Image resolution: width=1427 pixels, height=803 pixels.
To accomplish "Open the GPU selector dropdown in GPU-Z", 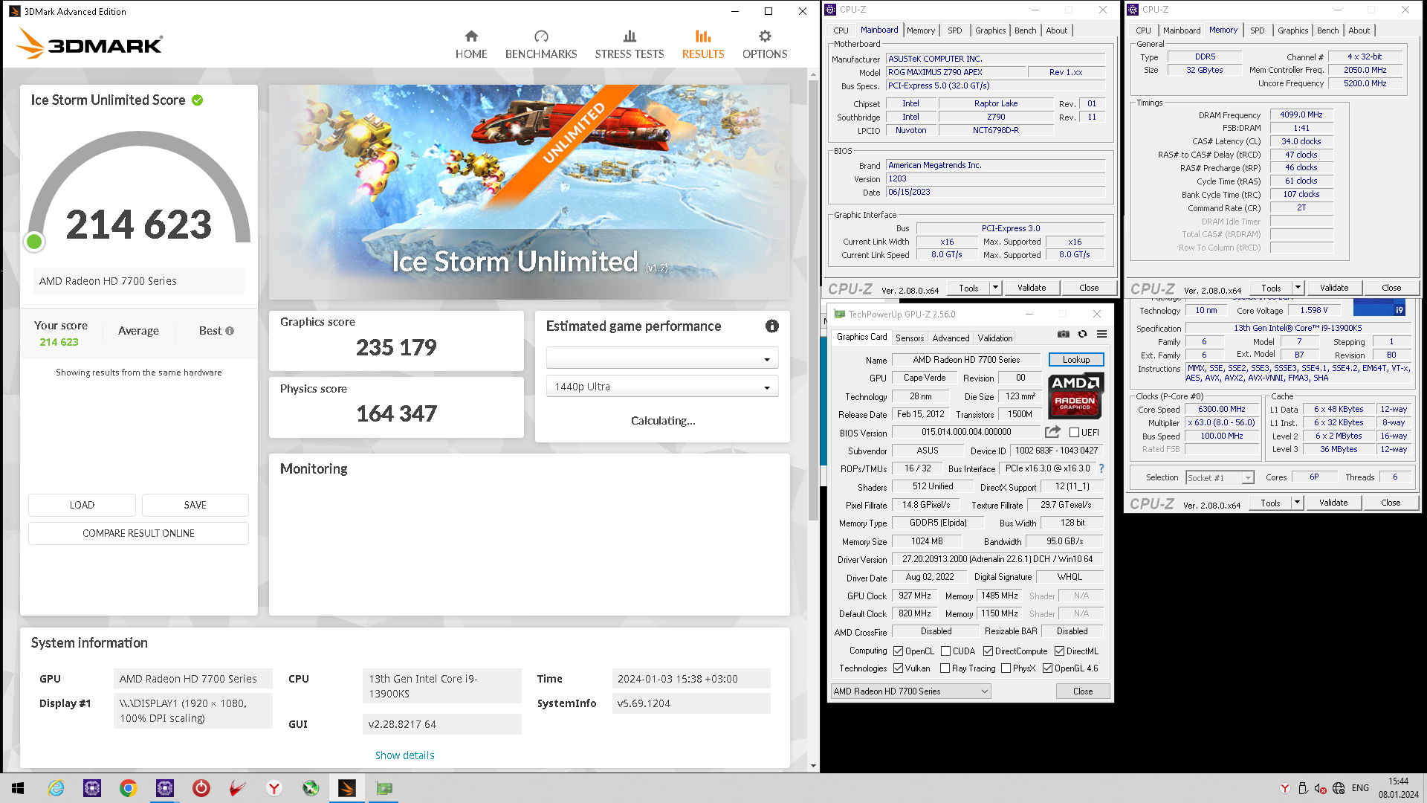I will click(x=910, y=691).
